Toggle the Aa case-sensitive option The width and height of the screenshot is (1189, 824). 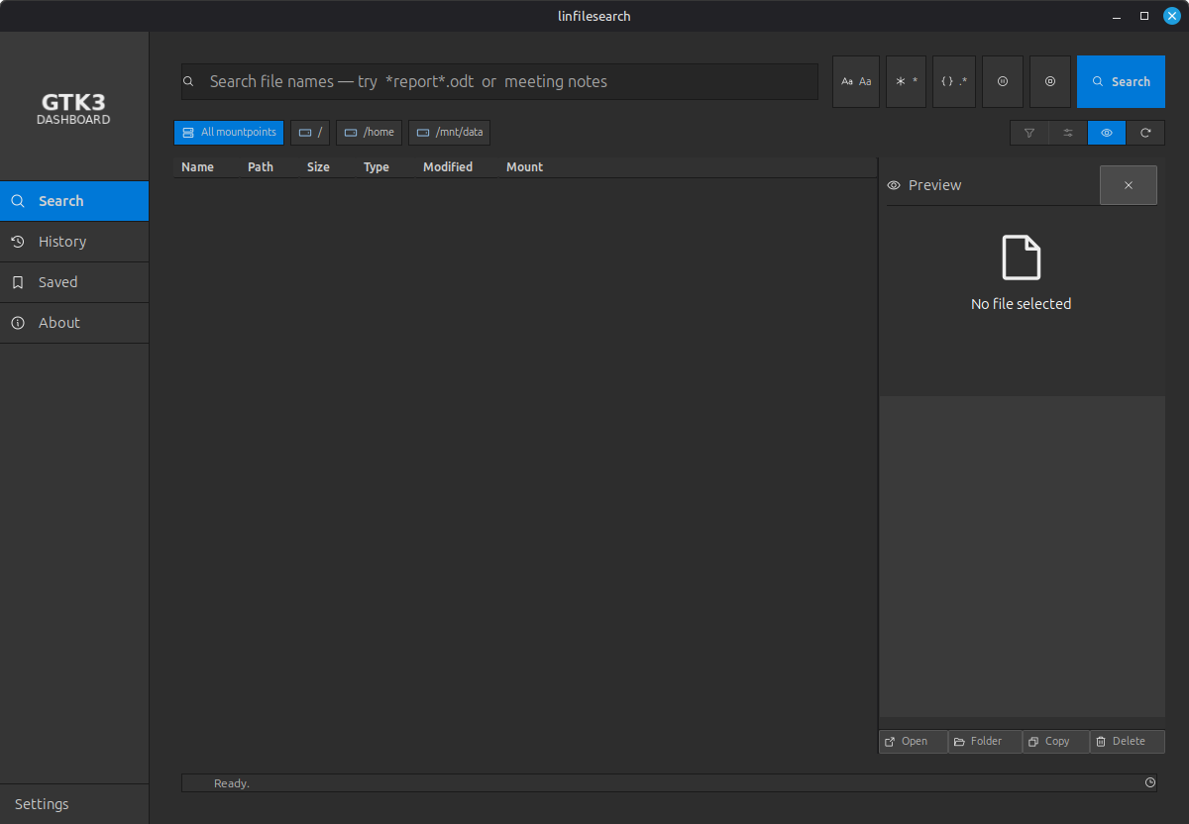(856, 81)
